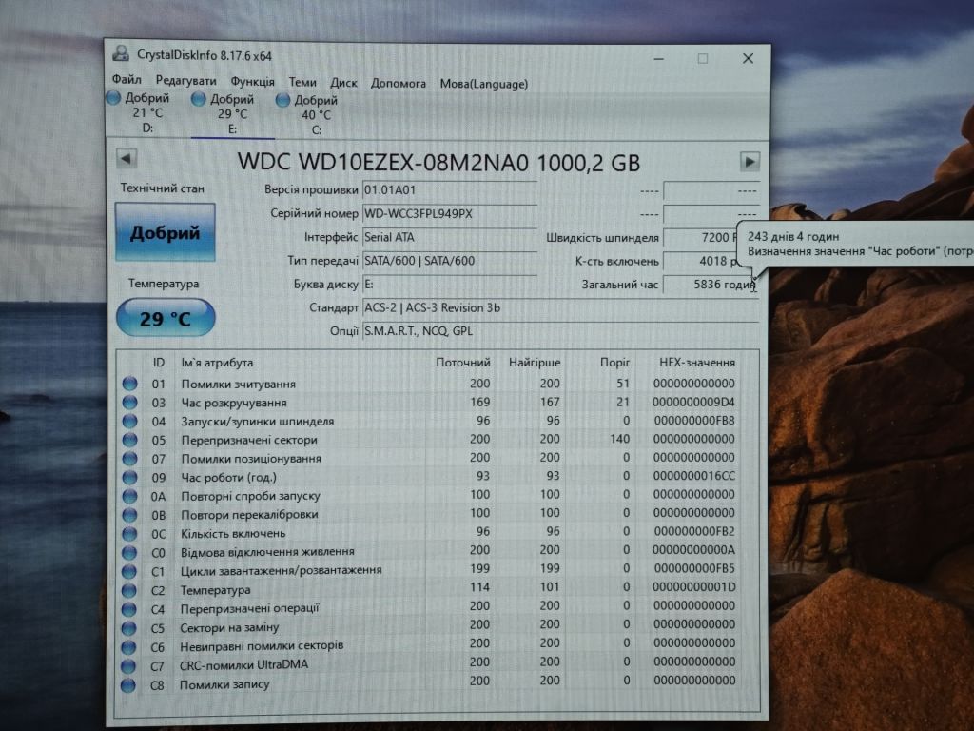Click status icon for attribute C5 Сектори на заміну
974x731 pixels.
coord(128,628)
